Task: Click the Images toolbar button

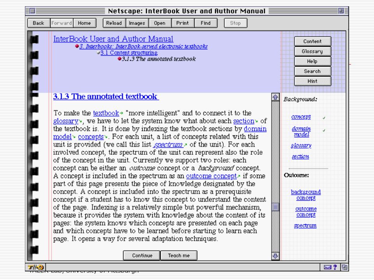Action: click(137, 23)
